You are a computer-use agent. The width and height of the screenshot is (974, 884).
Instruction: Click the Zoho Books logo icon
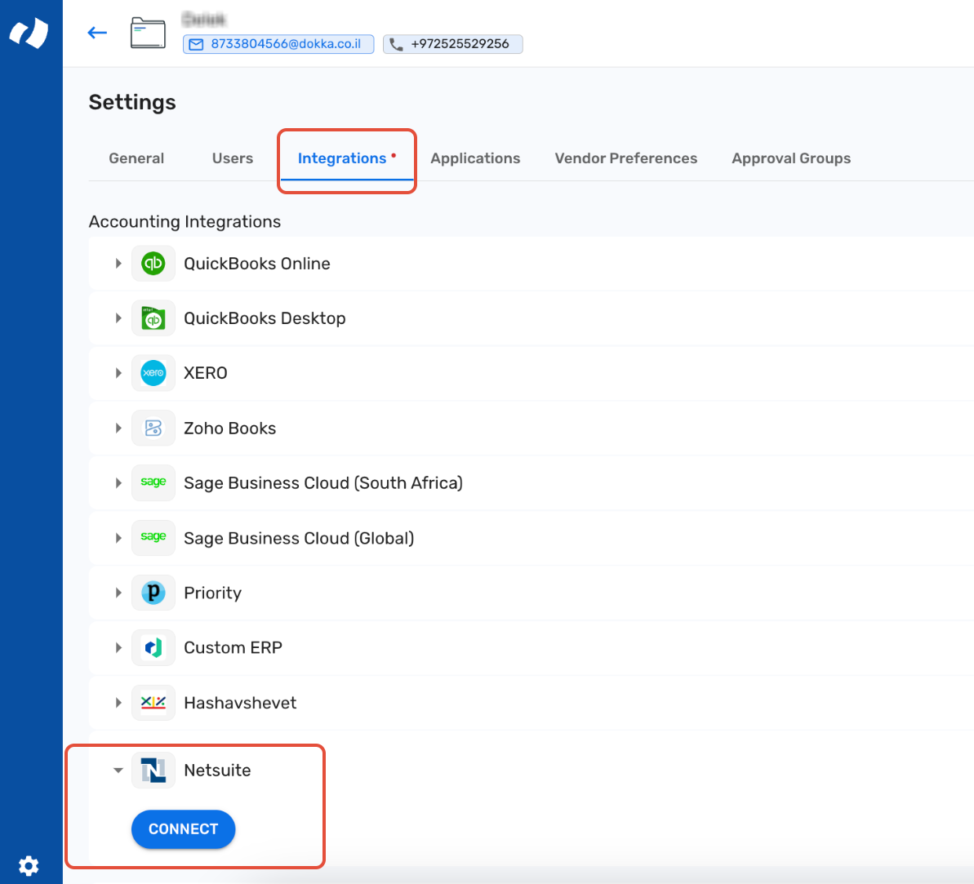pos(153,428)
